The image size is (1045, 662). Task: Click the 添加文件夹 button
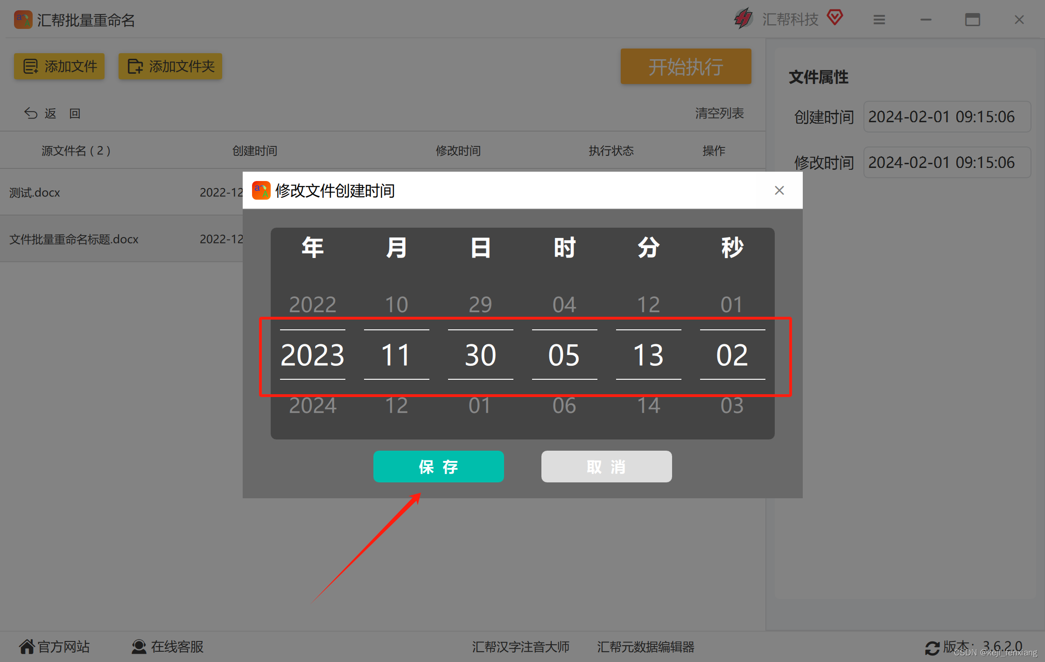pyautogui.click(x=170, y=66)
